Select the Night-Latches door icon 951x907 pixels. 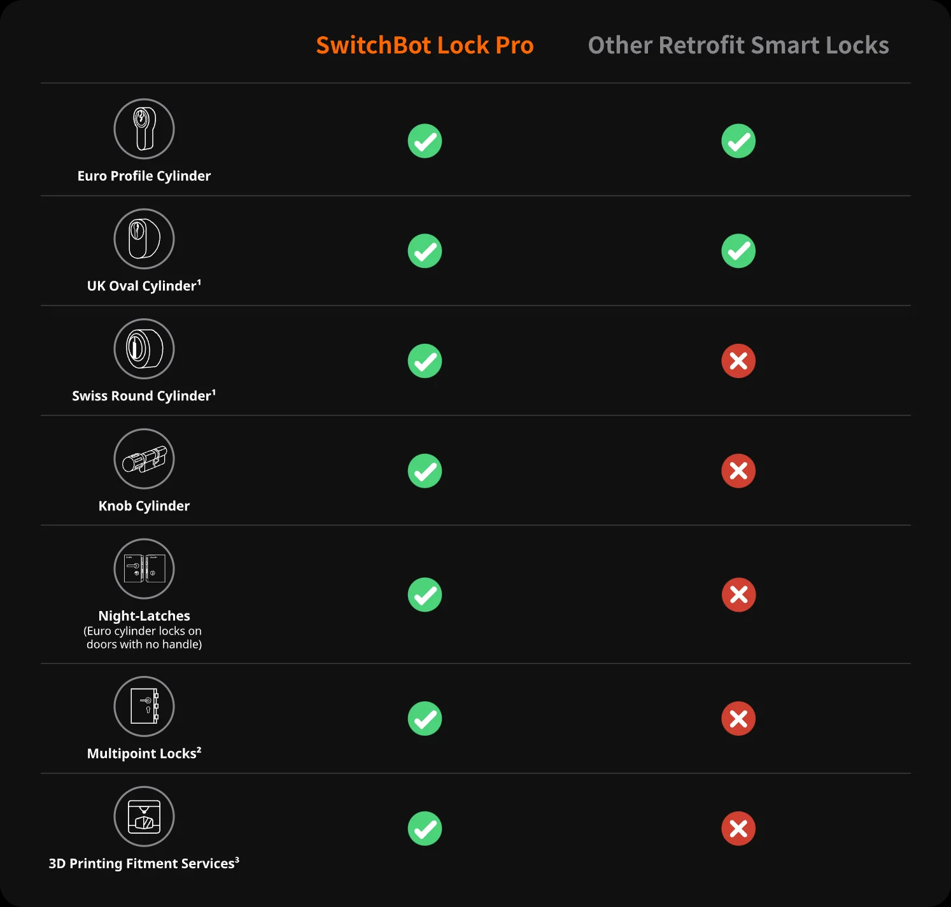pyautogui.click(x=144, y=569)
